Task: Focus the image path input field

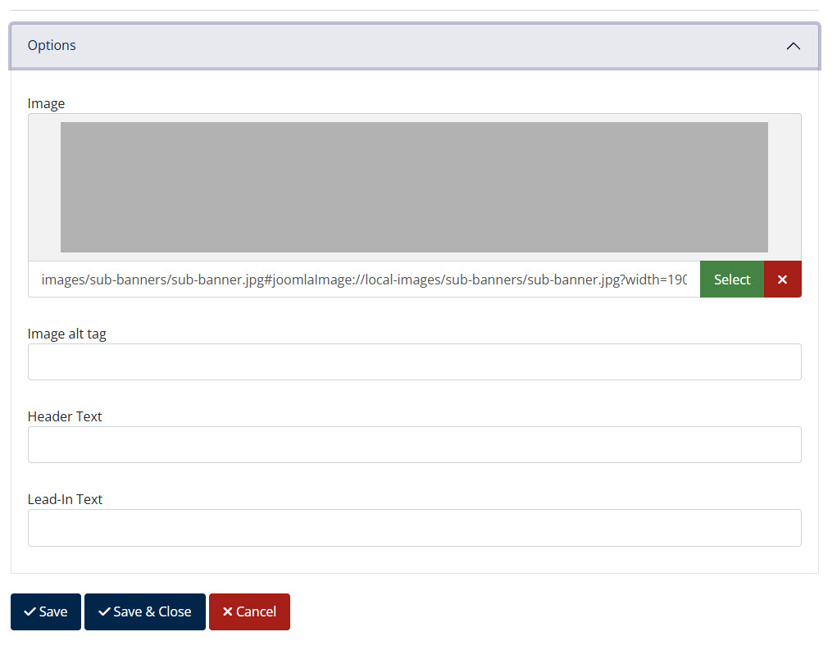Action: (x=361, y=279)
